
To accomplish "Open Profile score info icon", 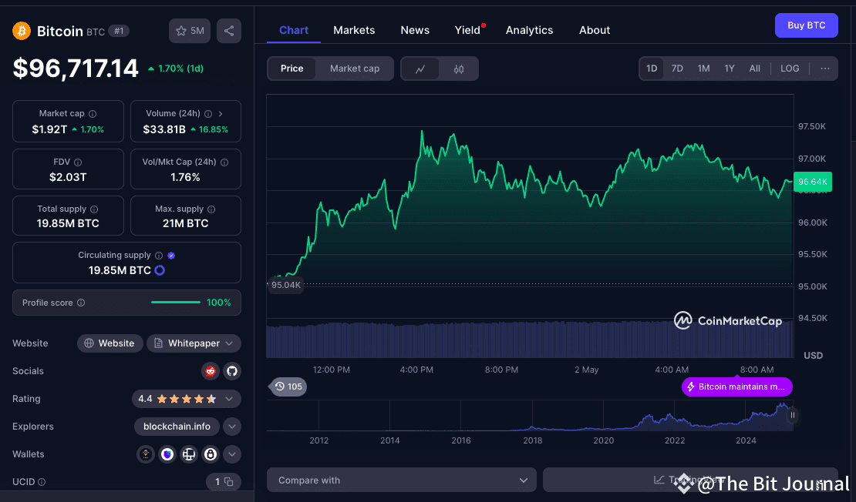I will pos(81,303).
